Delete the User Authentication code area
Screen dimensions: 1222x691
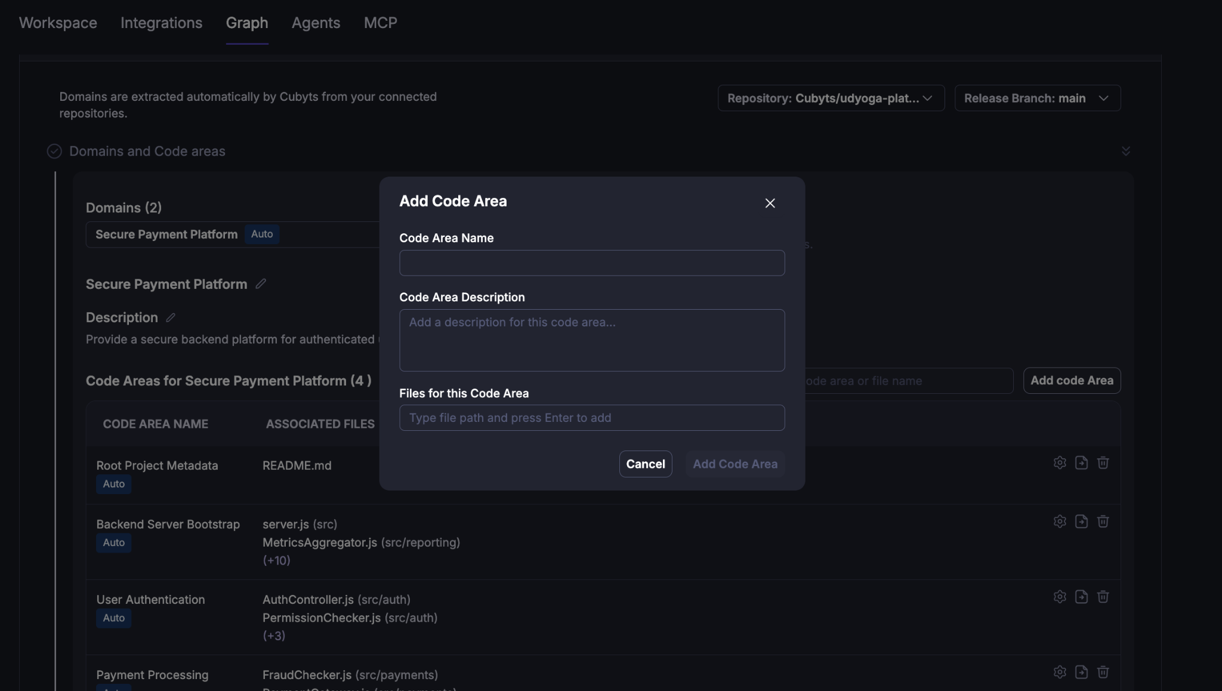[1103, 596]
